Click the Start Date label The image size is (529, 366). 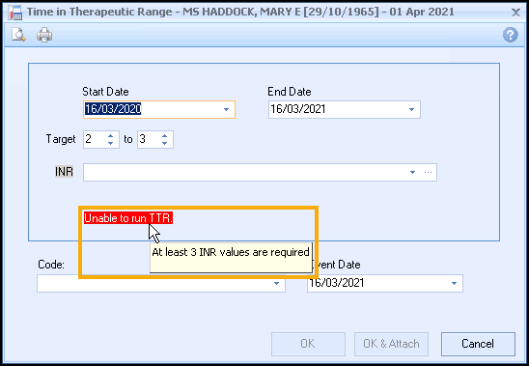[105, 92]
